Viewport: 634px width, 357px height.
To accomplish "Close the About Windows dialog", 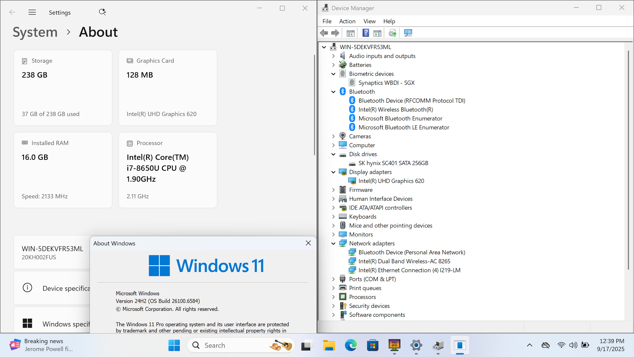I will [x=308, y=243].
